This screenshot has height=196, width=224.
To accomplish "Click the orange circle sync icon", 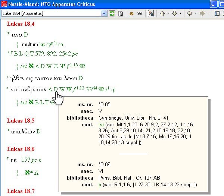I will pos(131,13).
